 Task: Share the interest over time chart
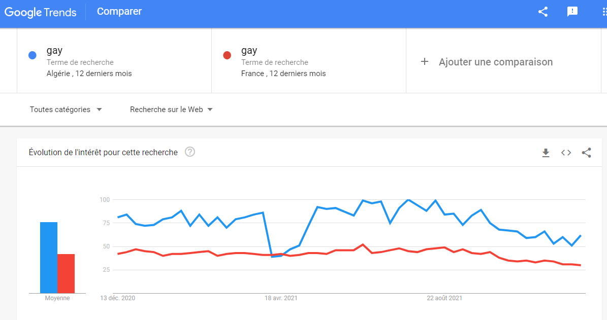tap(587, 153)
